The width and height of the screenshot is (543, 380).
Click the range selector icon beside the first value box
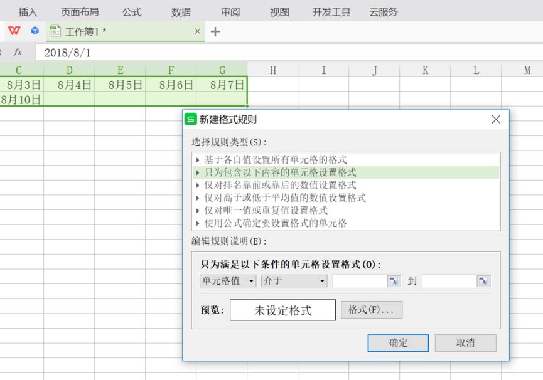(x=395, y=281)
